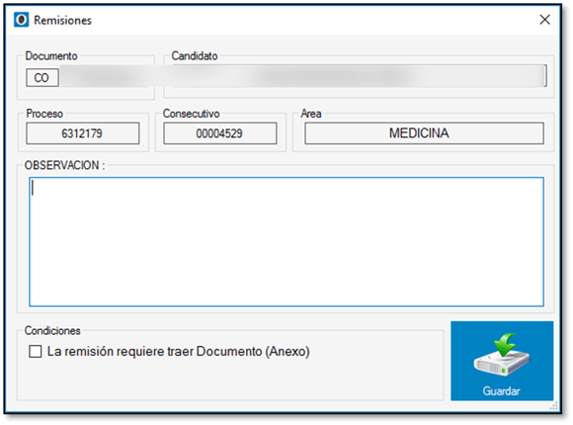573x425 pixels.
Task: Click the Candidato group label
Action: 195,56
